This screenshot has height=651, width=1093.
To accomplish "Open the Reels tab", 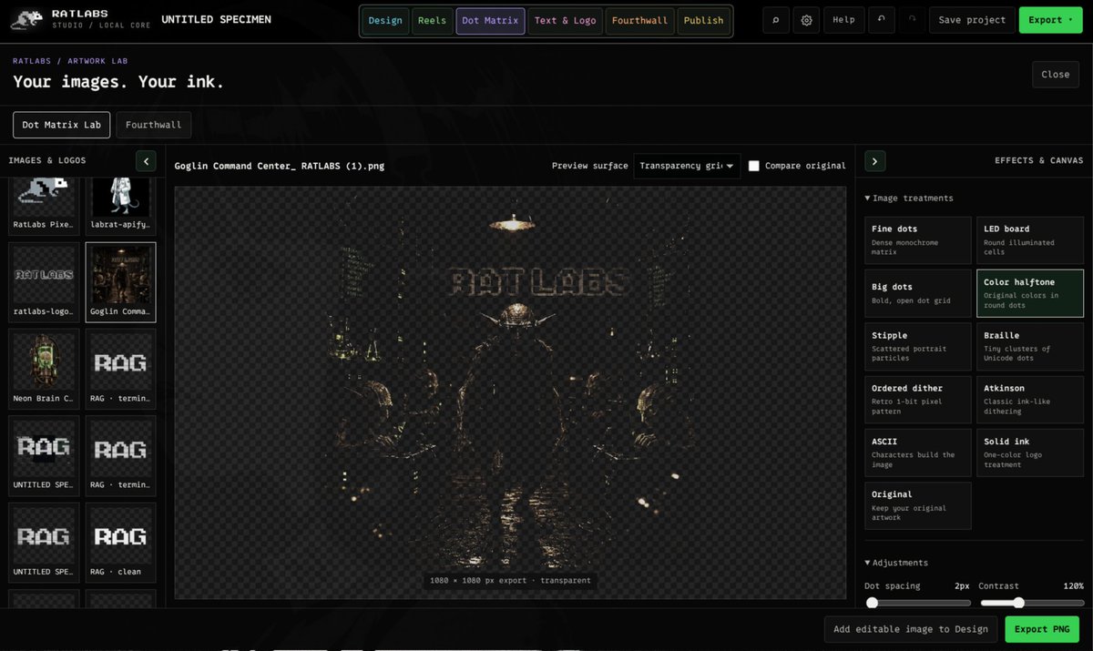I will [x=432, y=21].
